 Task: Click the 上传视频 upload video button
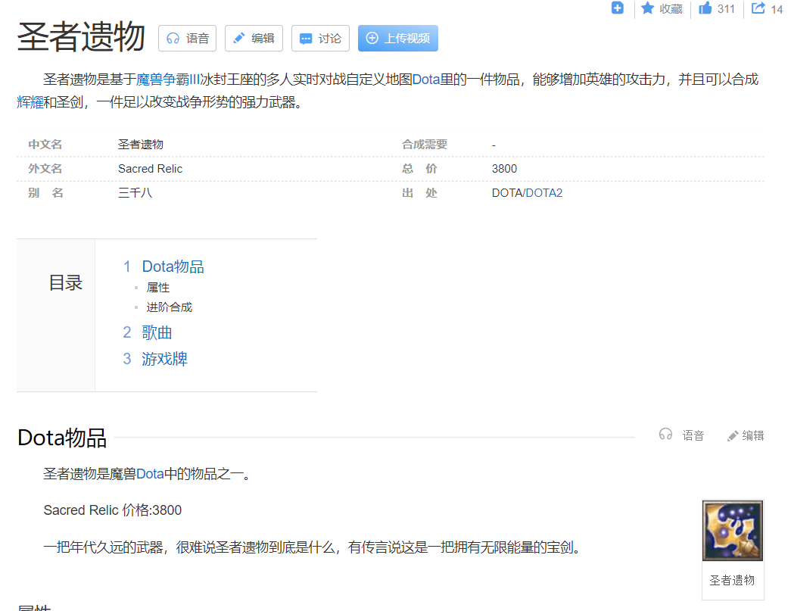398,39
